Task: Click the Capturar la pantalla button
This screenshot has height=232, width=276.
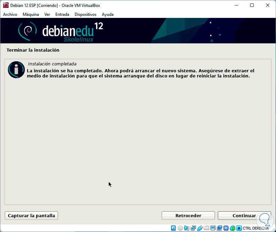Action: [x=31, y=215]
